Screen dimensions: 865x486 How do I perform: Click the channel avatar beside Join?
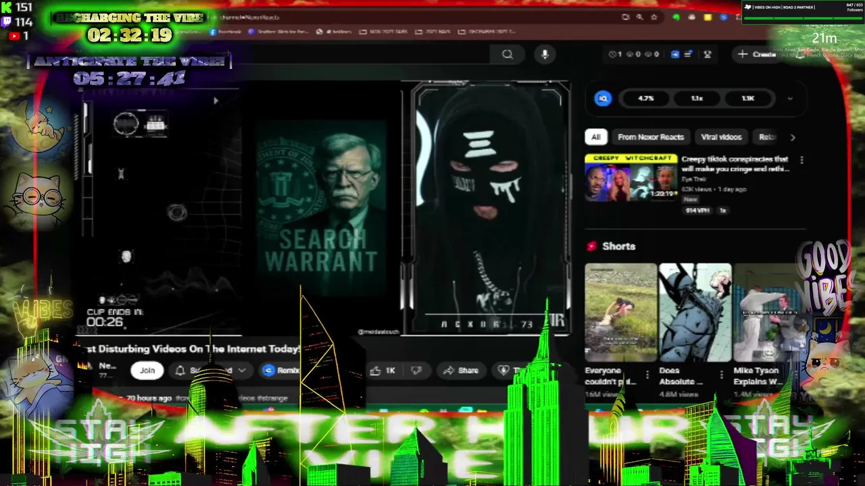pos(85,367)
